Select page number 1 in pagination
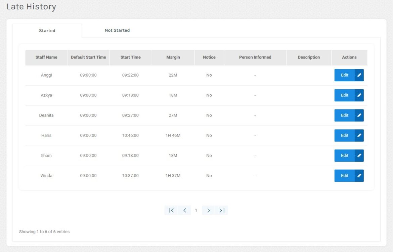The image size is (393, 252). pos(196,211)
